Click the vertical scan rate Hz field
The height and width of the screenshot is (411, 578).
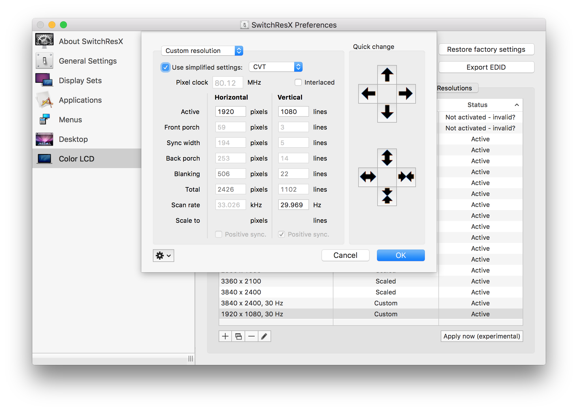[x=293, y=205]
